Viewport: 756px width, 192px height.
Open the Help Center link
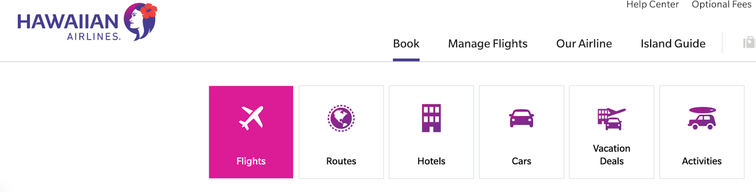click(x=652, y=5)
